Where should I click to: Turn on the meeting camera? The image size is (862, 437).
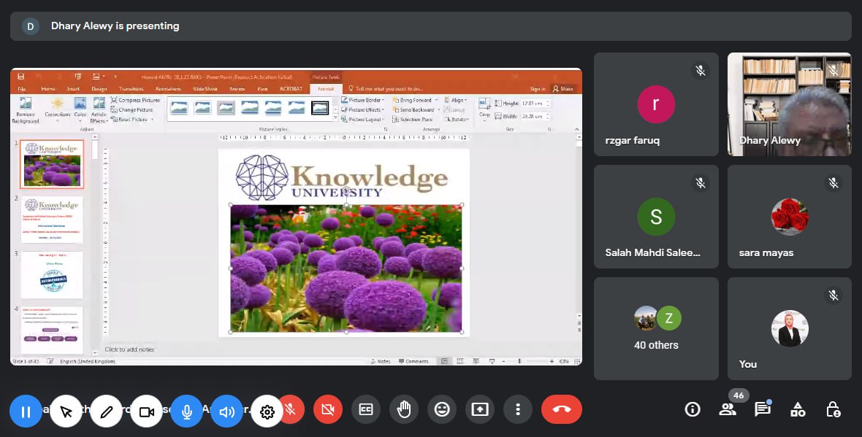coord(328,409)
